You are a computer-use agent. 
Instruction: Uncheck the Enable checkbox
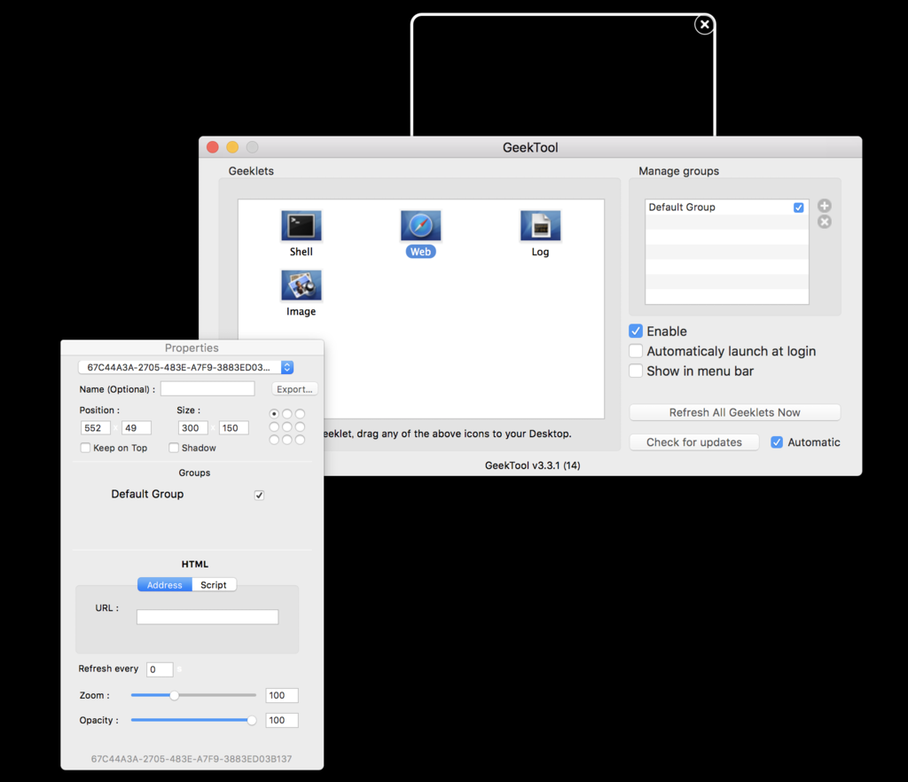point(636,331)
